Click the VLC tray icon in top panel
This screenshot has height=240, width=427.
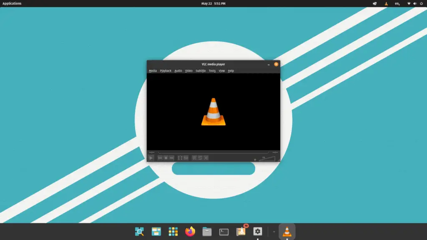386,3
